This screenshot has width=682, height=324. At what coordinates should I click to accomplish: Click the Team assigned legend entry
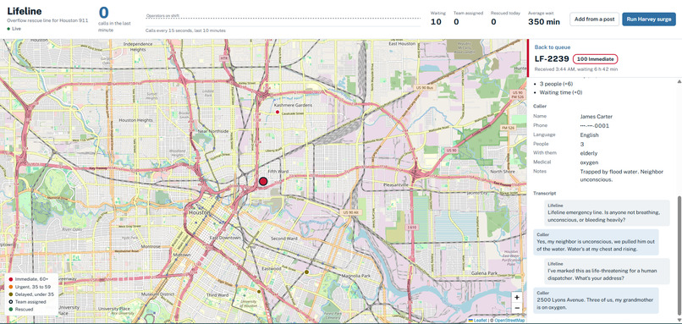pos(27,301)
